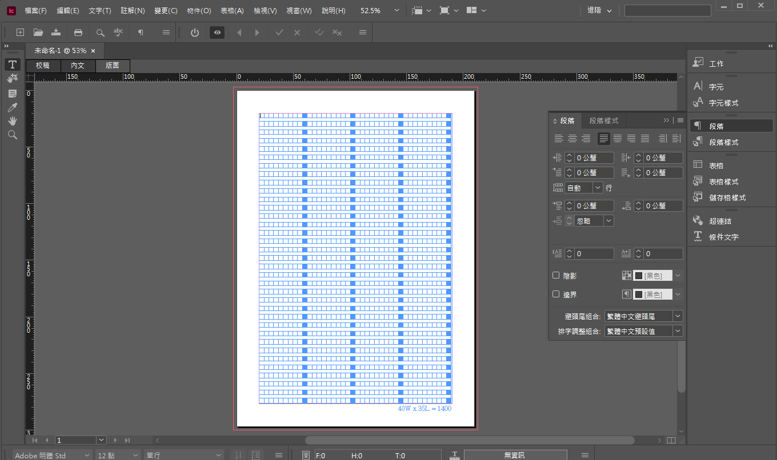Image resolution: width=777 pixels, height=460 pixels.
Task: Open the 編輯(E) menu
Action: 68,11
